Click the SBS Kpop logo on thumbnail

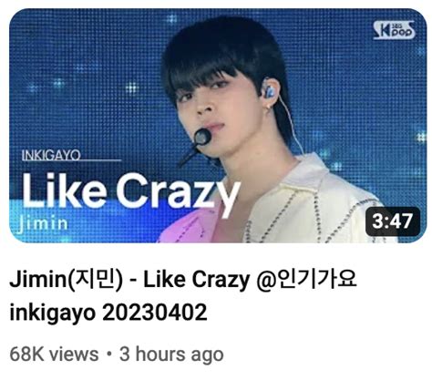[x=394, y=30]
